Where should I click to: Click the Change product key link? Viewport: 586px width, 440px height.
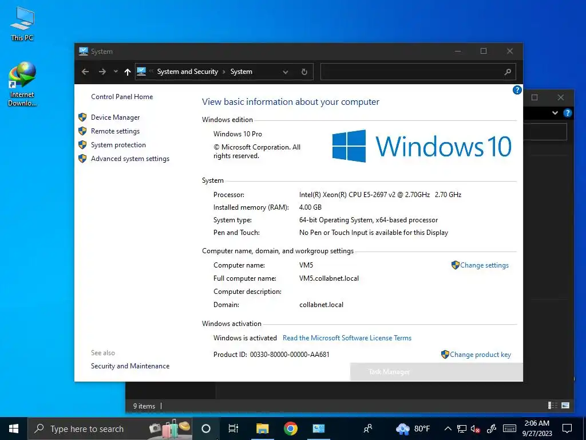click(x=480, y=355)
